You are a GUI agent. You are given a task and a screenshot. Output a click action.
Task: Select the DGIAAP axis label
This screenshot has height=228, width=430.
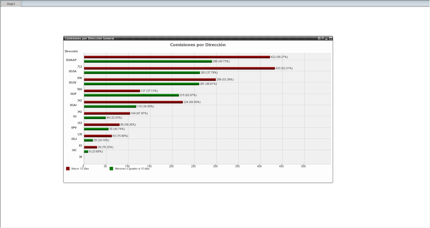[71, 60]
